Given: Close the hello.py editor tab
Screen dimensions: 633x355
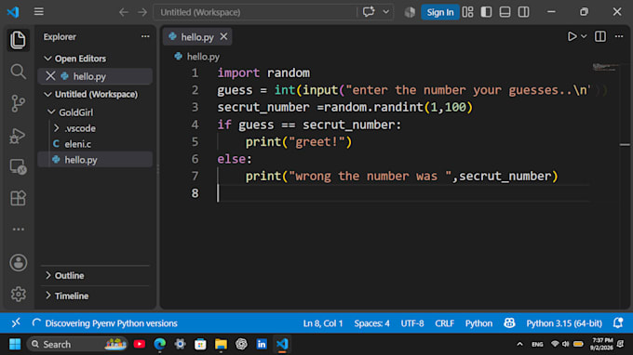Looking at the screenshot, I should [x=223, y=36].
